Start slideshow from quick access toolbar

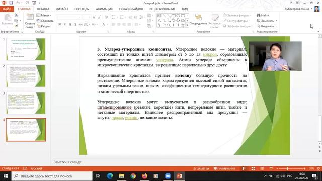34,3
